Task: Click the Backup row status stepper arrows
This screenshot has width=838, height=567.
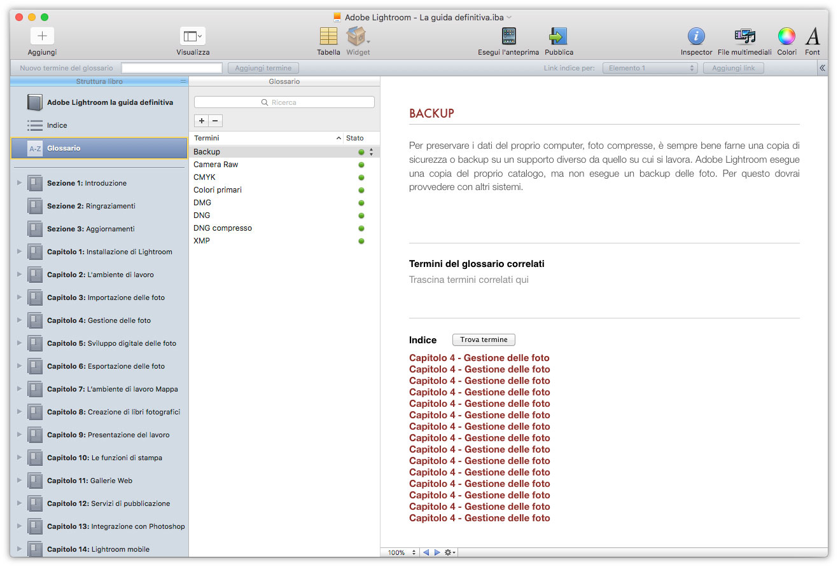Action: pos(372,152)
